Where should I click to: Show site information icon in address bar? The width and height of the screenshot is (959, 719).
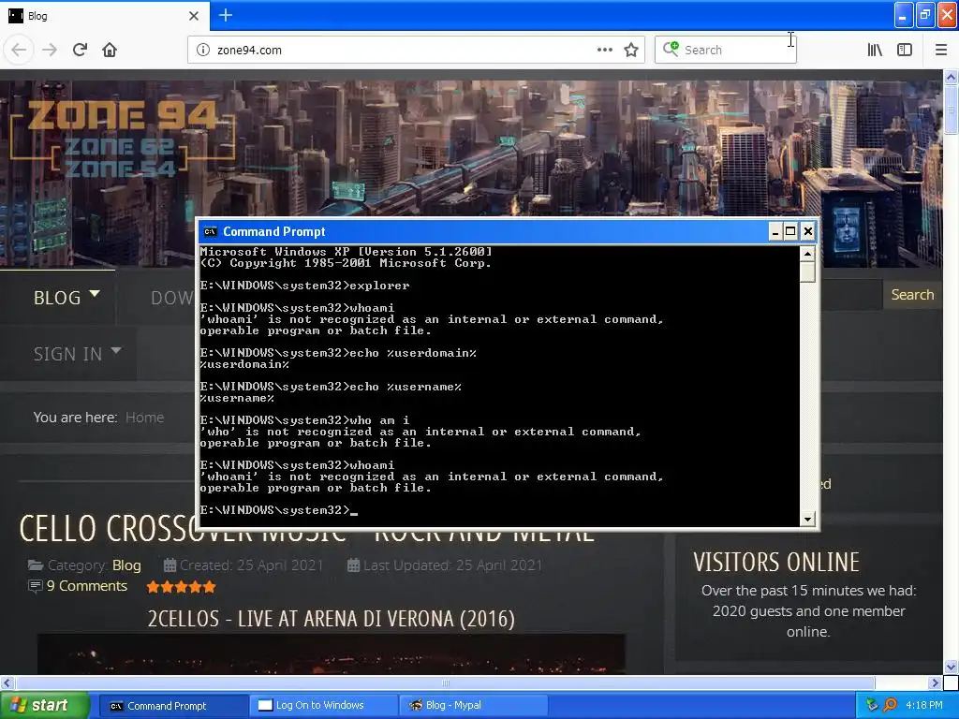203,51
